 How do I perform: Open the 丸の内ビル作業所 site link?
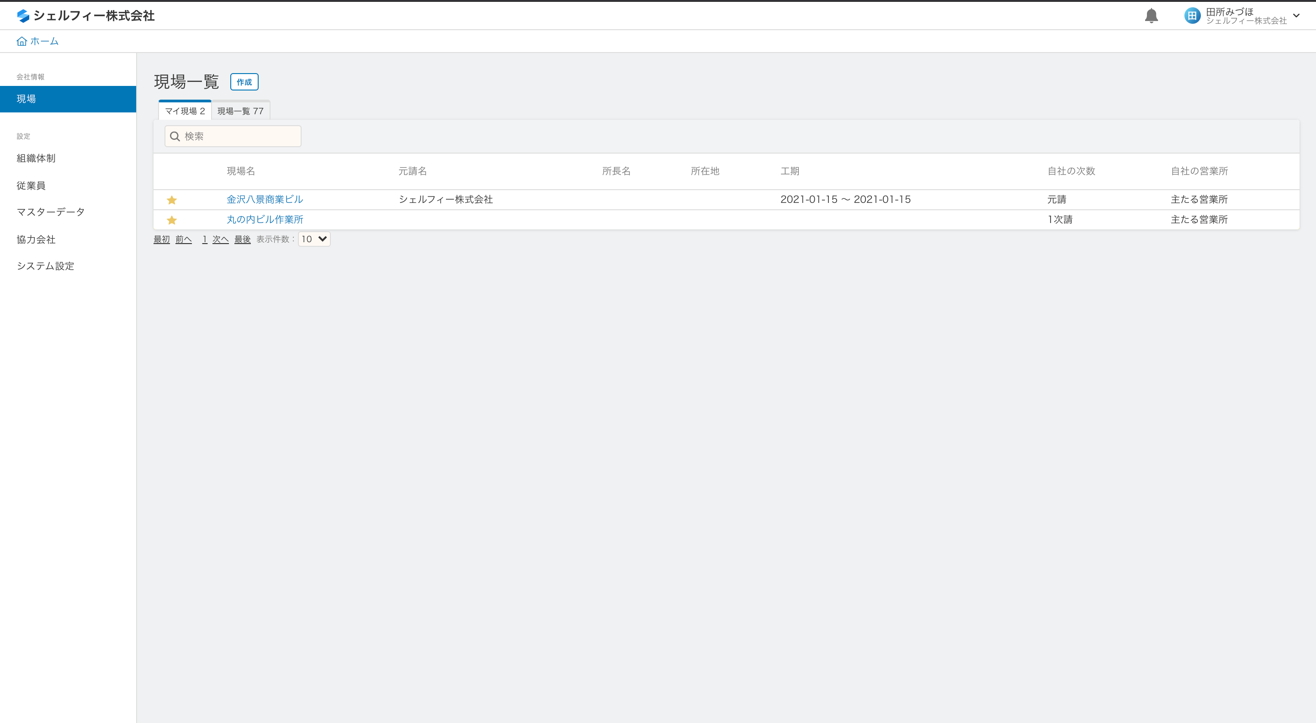coord(265,219)
